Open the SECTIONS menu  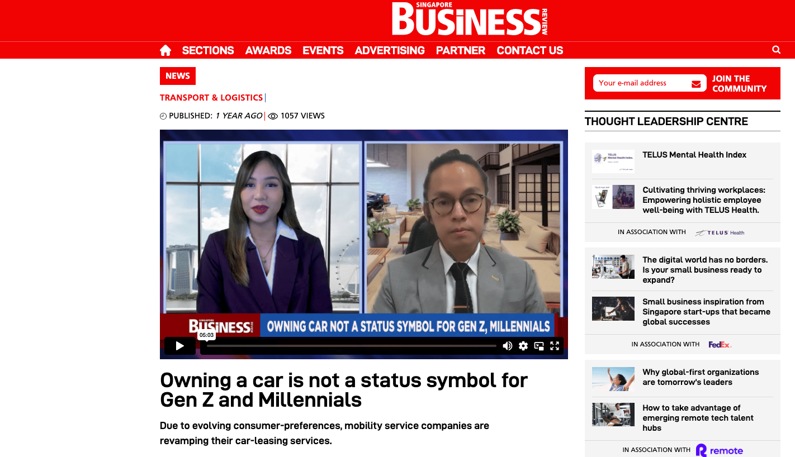tap(208, 50)
